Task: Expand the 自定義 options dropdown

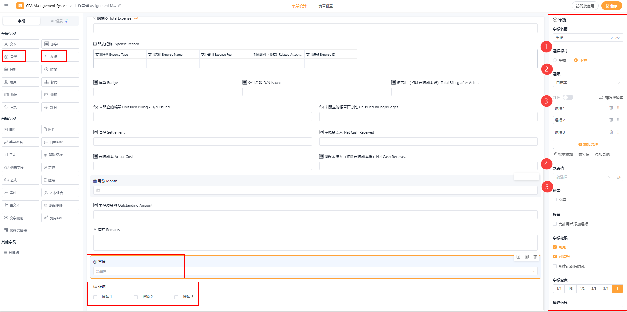Action: pos(588,83)
